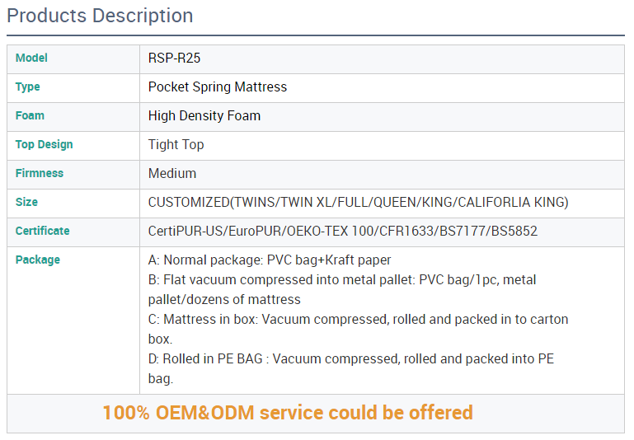Screen dimensions: 634x440
Task: Select the Package row label
Action: pyautogui.click(x=38, y=260)
